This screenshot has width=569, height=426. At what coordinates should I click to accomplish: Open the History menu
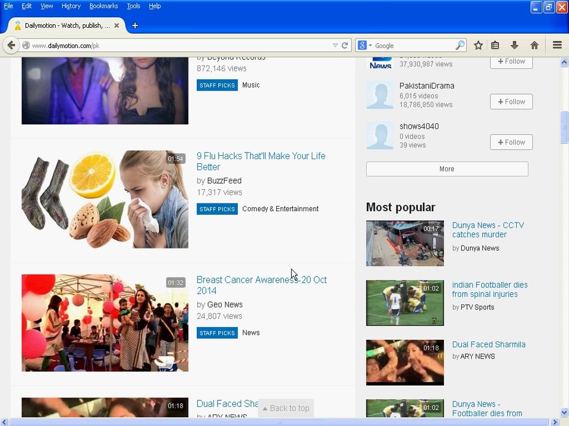71,6
